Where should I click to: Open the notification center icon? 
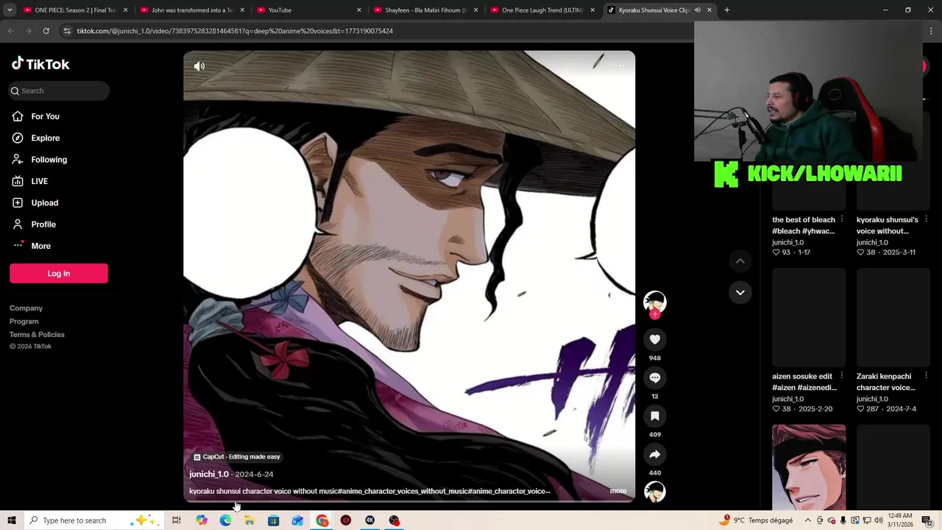pyautogui.click(x=927, y=520)
